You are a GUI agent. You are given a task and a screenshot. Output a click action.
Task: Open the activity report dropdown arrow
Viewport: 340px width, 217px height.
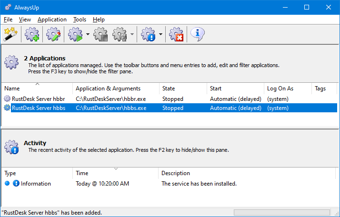pos(160,34)
